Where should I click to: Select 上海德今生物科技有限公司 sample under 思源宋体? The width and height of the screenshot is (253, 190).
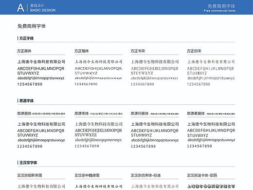point(98,124)
